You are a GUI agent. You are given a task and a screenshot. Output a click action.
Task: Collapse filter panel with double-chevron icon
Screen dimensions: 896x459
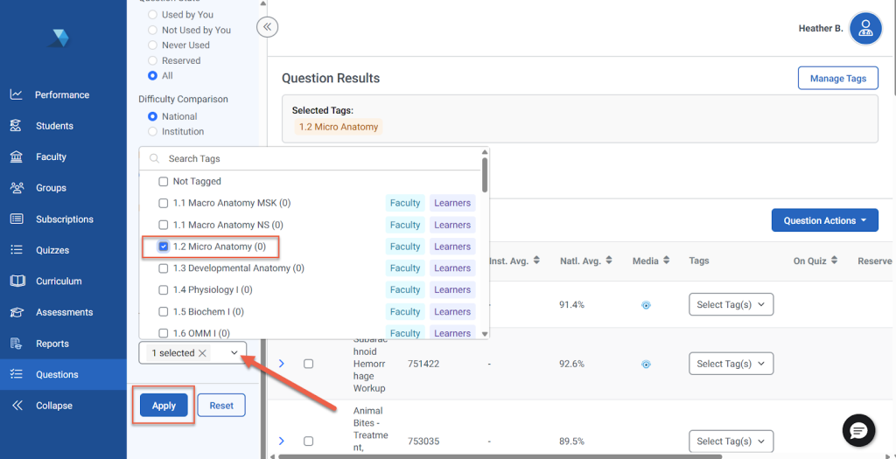[x=268, y=27]
